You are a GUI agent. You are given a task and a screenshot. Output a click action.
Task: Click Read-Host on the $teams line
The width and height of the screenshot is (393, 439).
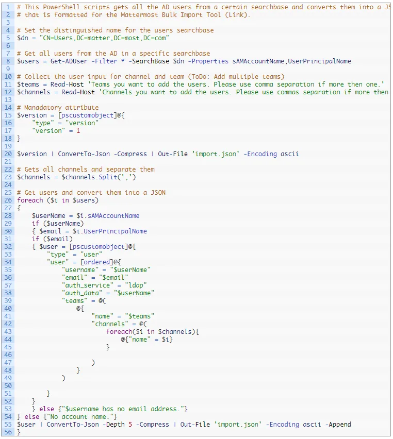pos(67,85)
